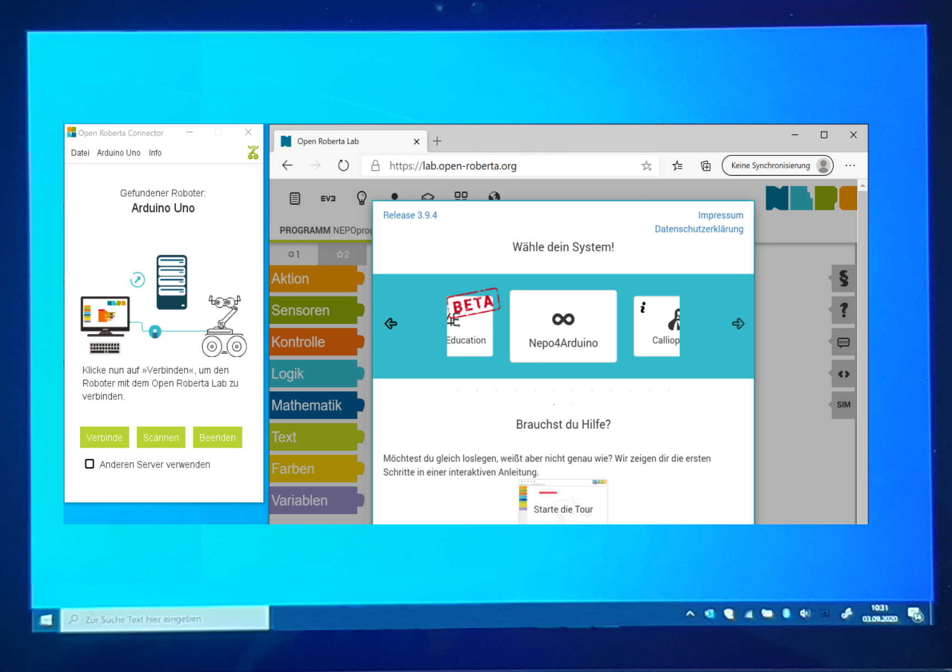Viewport: 952px width, 672px height.
Task: Open the Datenschutzerklärung link
Action: tap(699, 229)
